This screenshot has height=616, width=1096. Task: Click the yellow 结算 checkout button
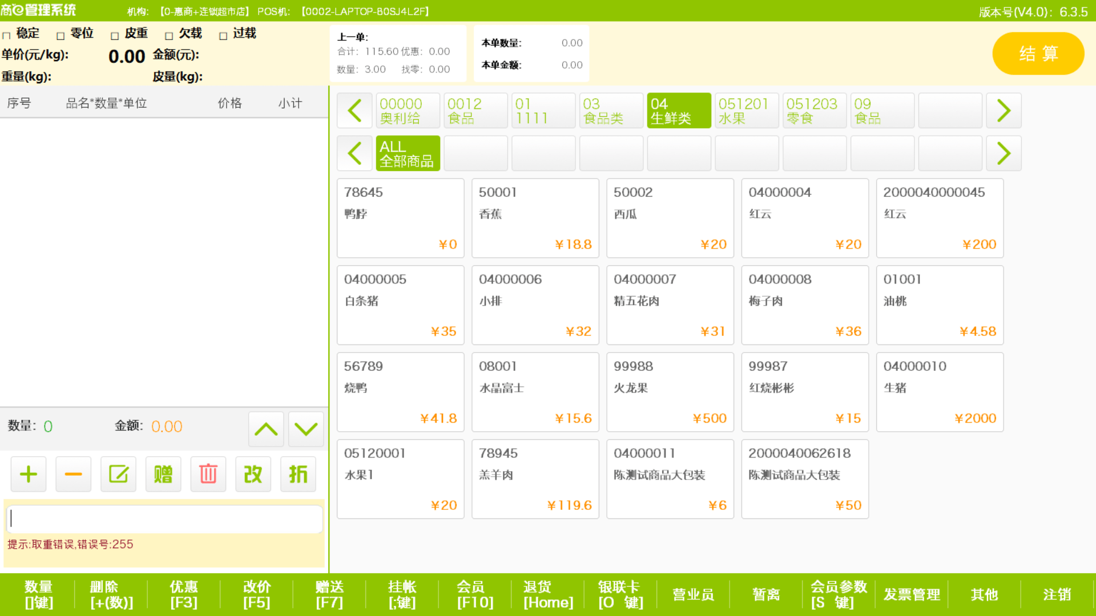click(1038, 54)
